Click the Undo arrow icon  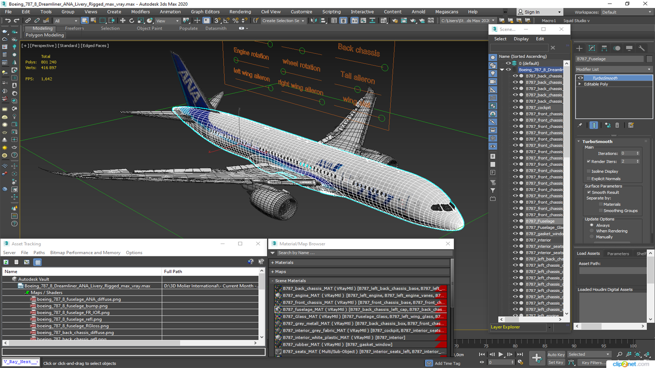coord(8,21)
